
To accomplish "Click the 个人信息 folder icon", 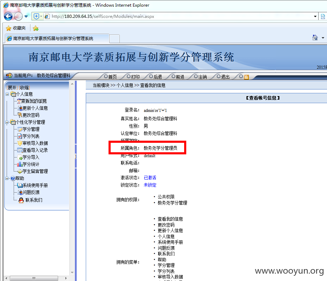I will pyautogui.click(x=13, y=94).
